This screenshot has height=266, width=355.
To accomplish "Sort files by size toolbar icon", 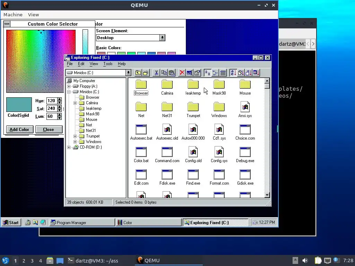I will point(248,73).
